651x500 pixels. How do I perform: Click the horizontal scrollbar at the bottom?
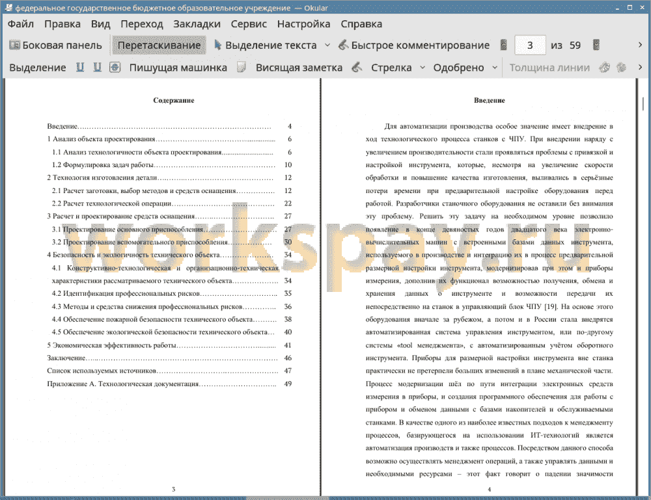(287, 497)
